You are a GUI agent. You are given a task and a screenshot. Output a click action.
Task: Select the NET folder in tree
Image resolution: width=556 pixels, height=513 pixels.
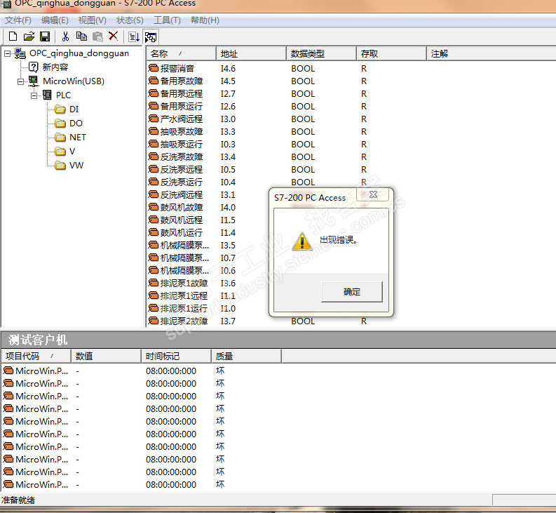tap(71, 137)
